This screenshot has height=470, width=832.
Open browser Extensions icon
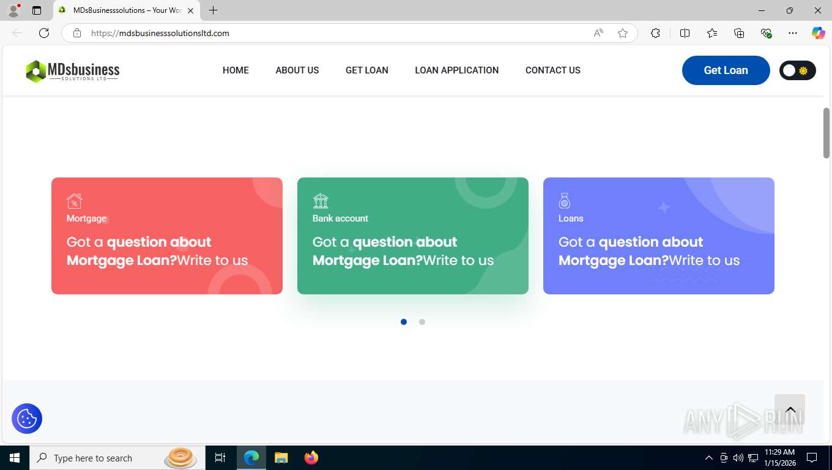click(x=655, y=33)
